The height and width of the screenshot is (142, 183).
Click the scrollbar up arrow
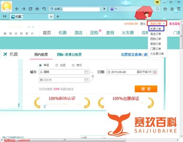pos(182,22)
